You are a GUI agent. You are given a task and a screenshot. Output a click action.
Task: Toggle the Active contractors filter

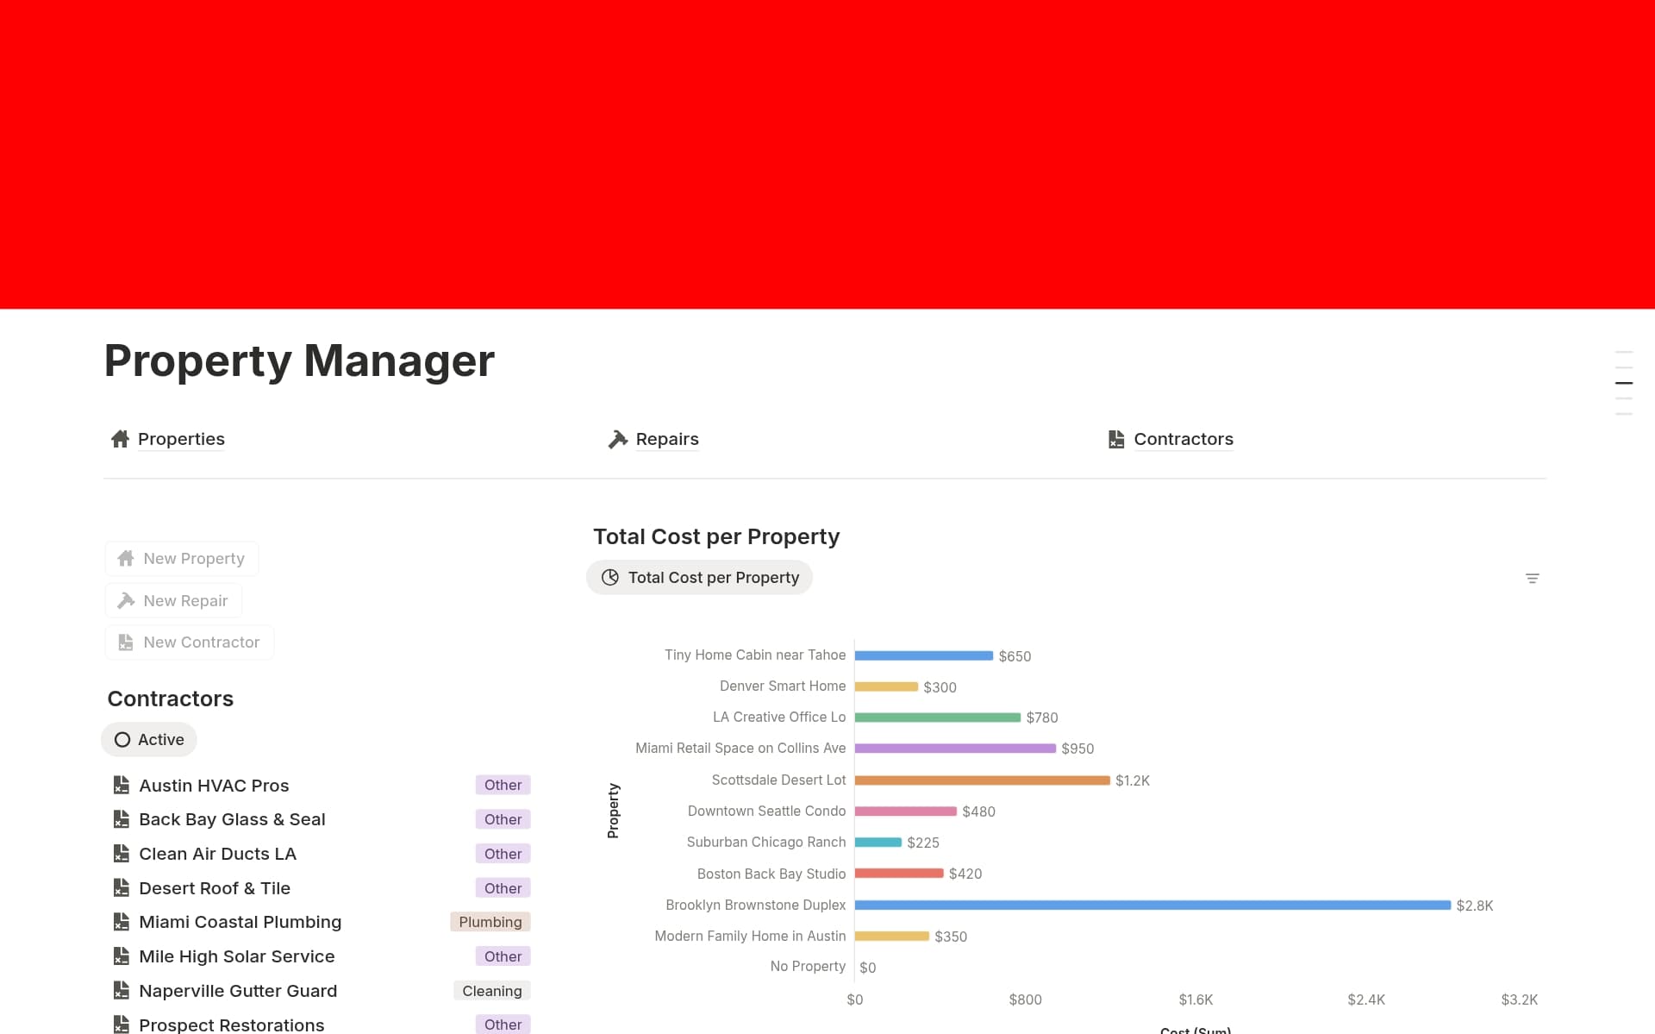tap(148, 739)
